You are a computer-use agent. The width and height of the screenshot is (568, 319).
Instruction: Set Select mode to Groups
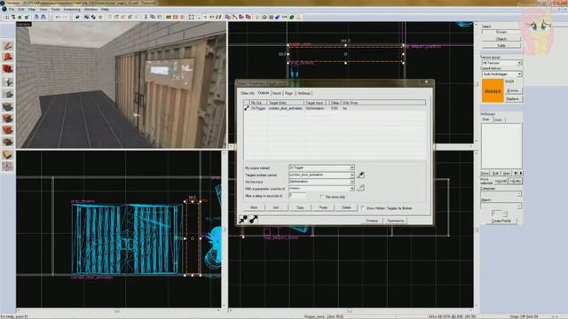pyautogui.click(x=501, y=32)
